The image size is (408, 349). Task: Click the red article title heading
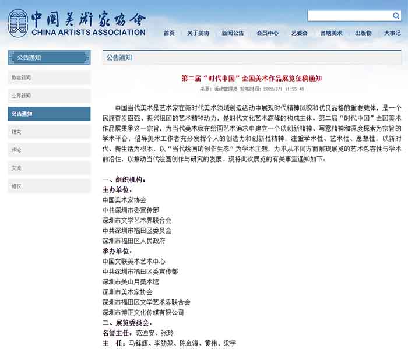coord(252,78)
